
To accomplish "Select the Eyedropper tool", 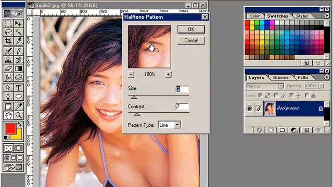I will 19,106.
